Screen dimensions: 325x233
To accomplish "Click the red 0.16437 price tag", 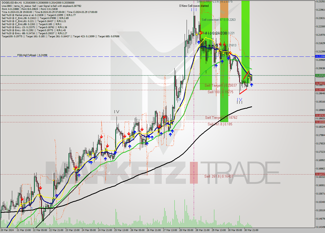I will [x=320, y=174].
